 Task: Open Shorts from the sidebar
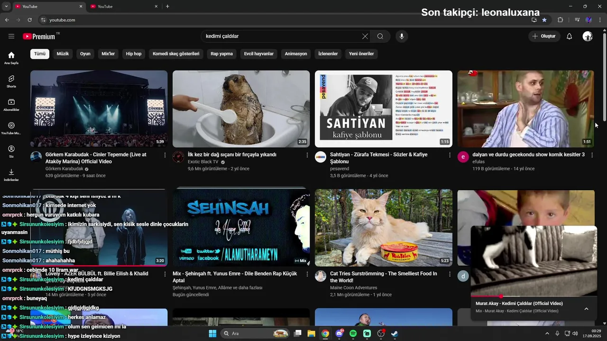(x=11, y=81)
